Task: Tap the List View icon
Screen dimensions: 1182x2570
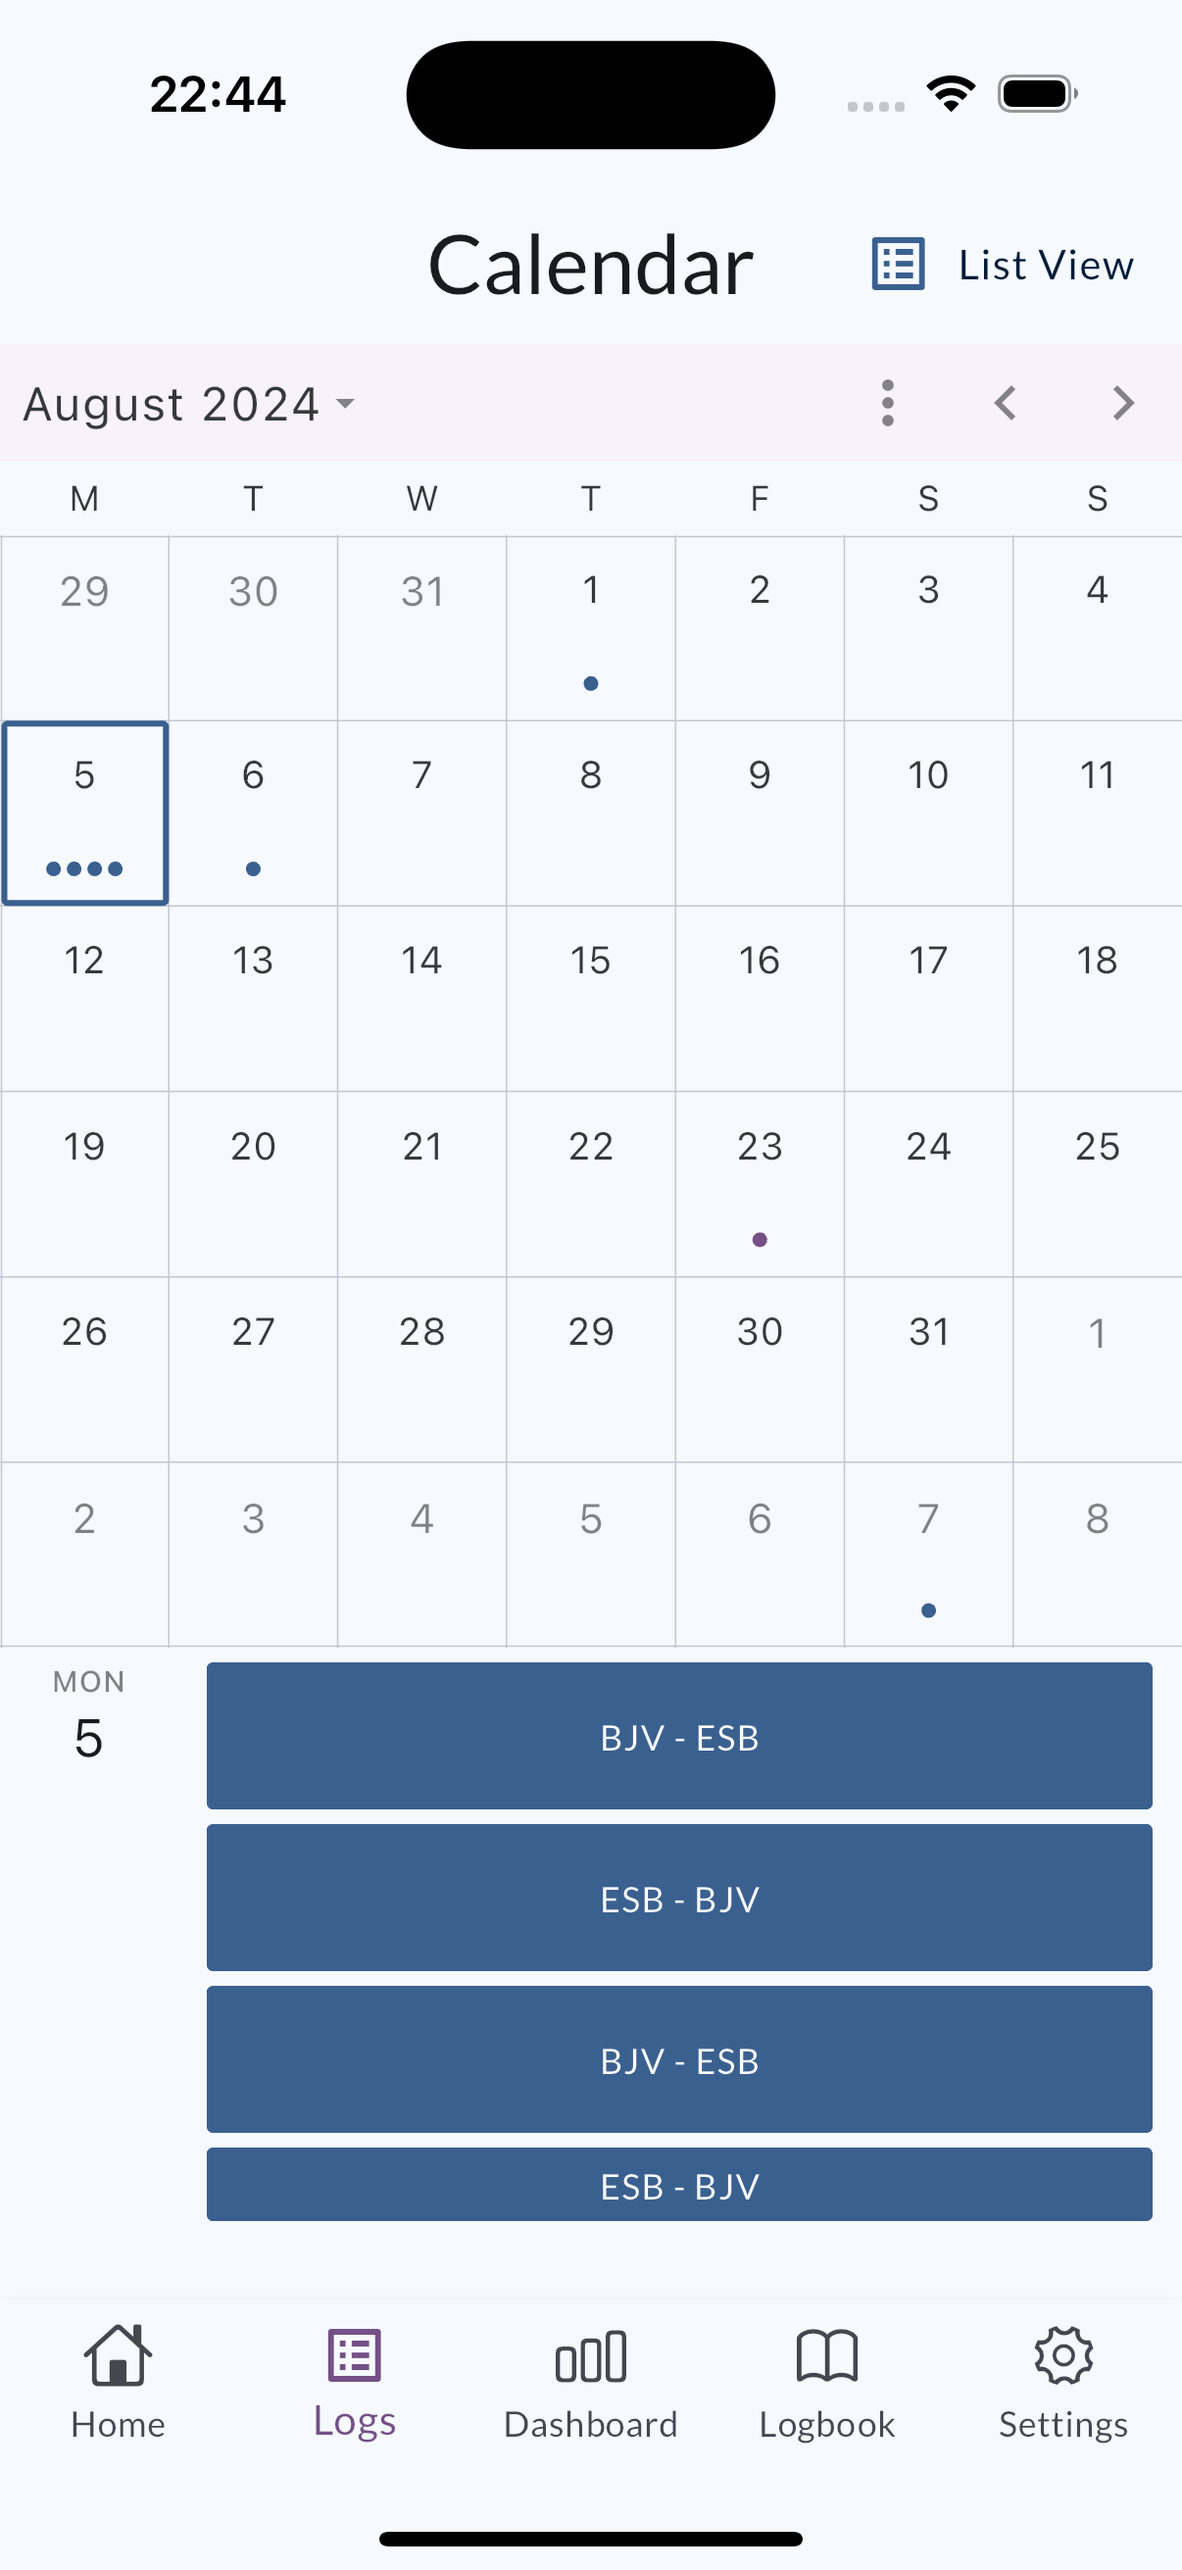Action: click(x=898, y=265)
